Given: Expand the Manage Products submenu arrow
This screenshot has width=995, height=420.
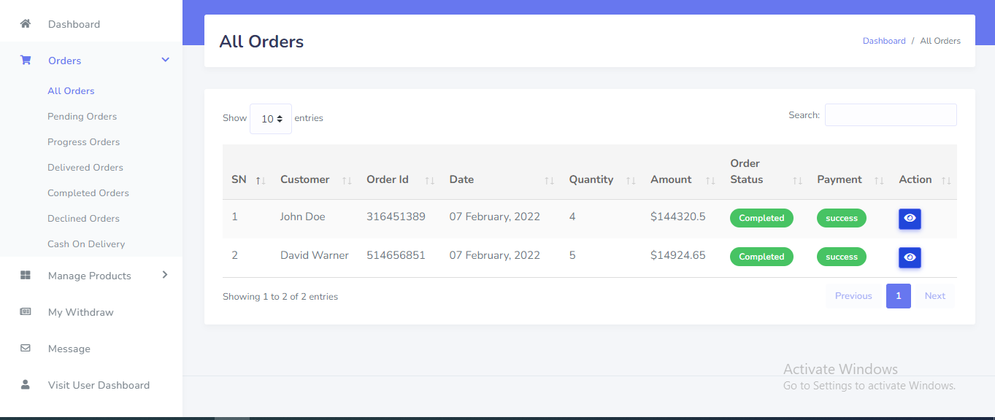Looking at the screenshot, I should (x=165, y=275).
